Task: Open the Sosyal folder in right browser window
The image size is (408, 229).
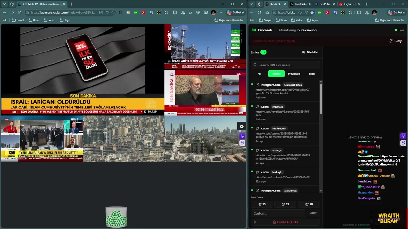Action: tap(265, 20)
